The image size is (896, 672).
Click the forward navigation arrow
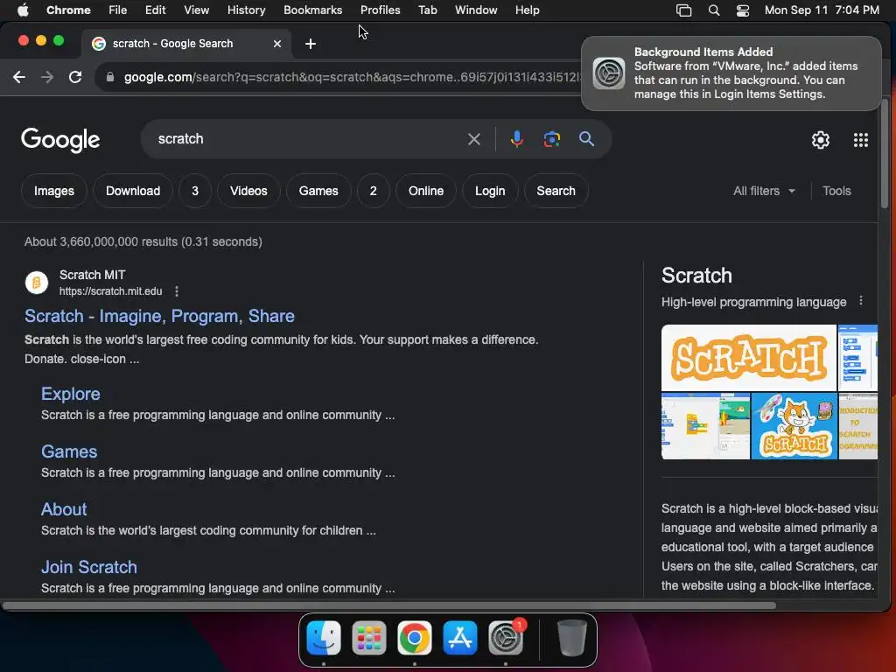click(47, 77)
